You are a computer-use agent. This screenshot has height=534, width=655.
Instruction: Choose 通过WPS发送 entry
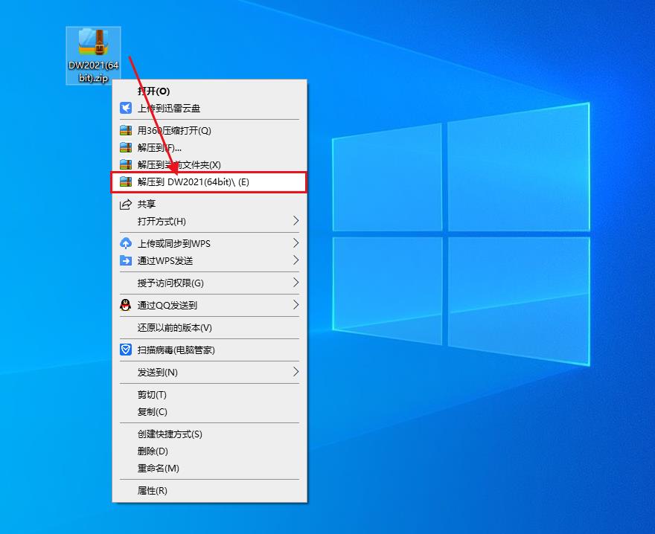(210, 260)
